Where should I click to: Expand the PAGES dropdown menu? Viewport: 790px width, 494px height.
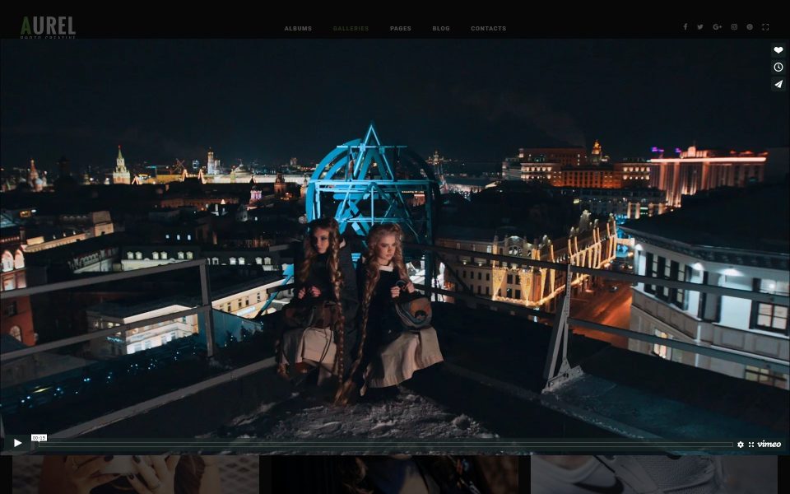[x=401, y=28]
